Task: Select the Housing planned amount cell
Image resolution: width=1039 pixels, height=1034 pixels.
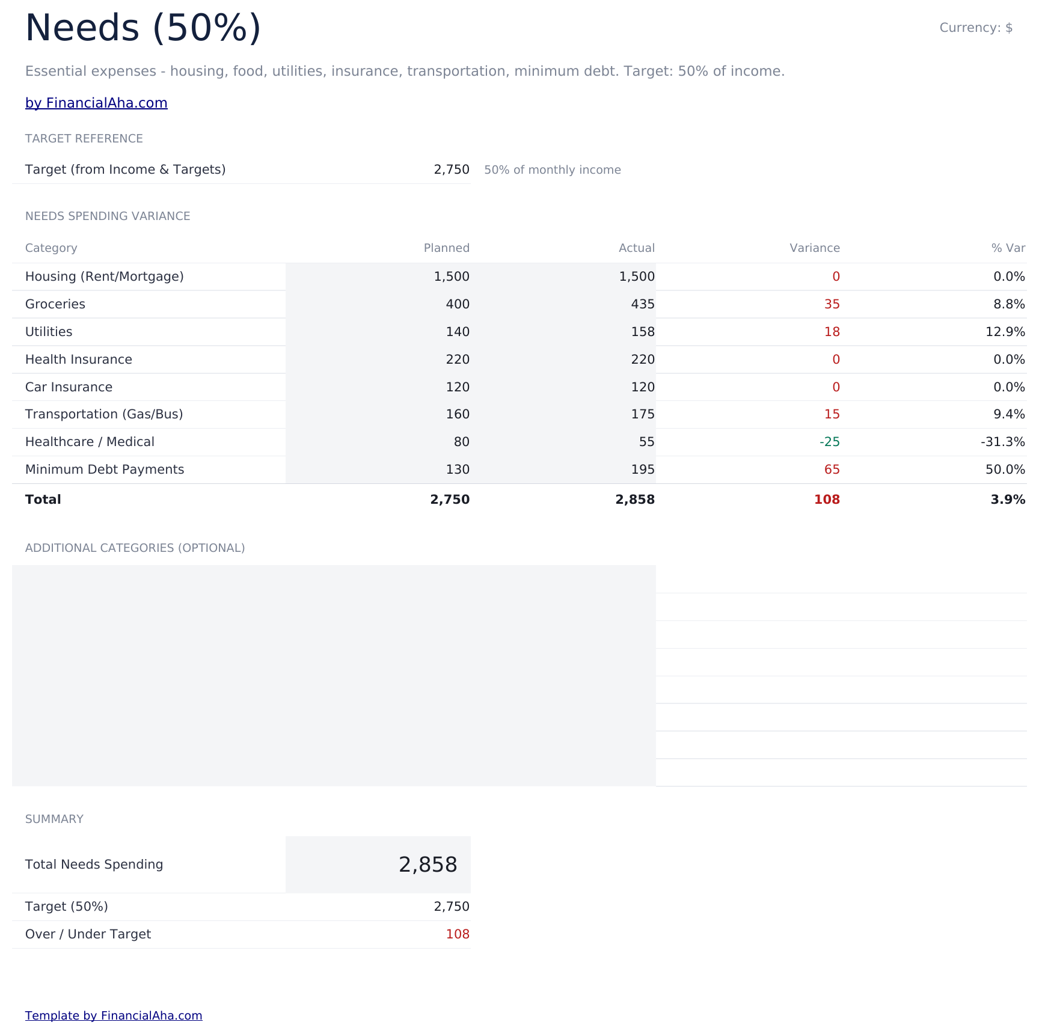Action: (x=378, y=277)
